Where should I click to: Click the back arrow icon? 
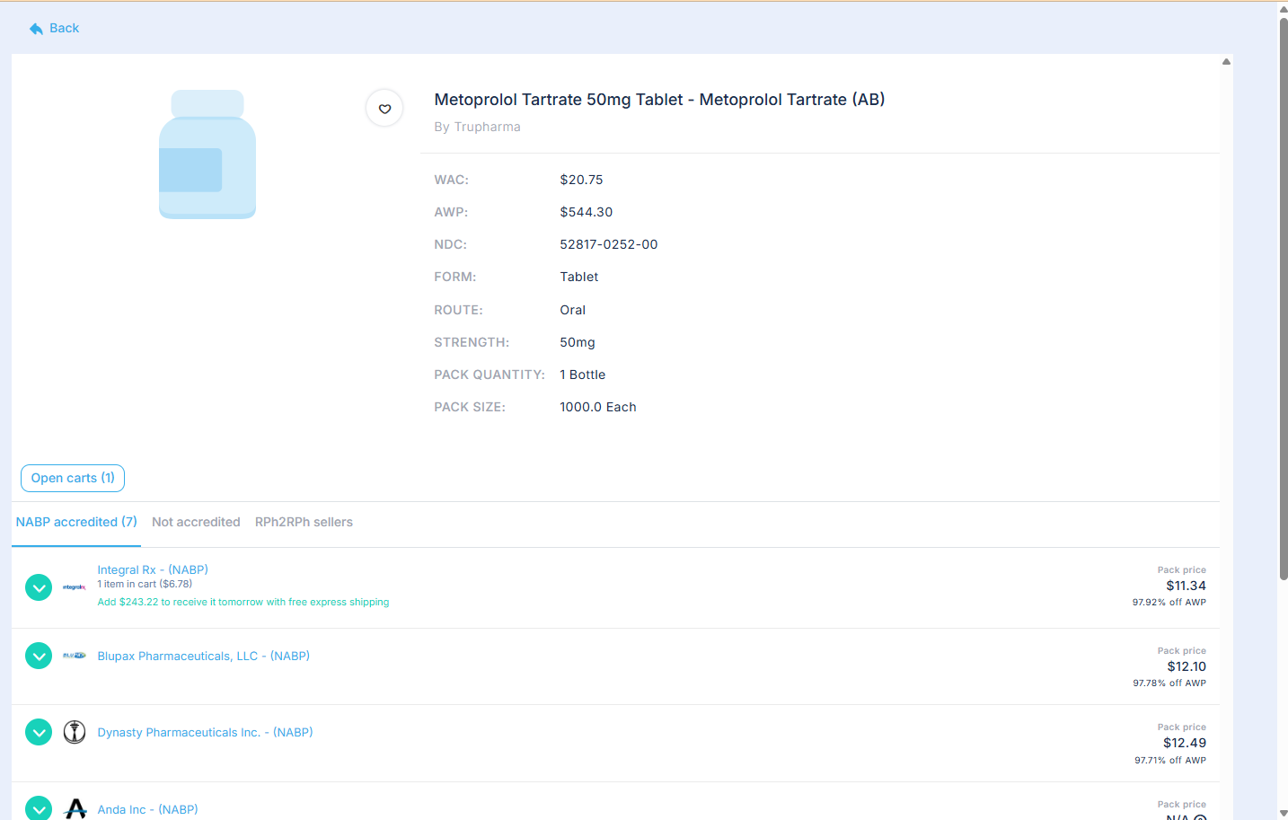point(36,29)
